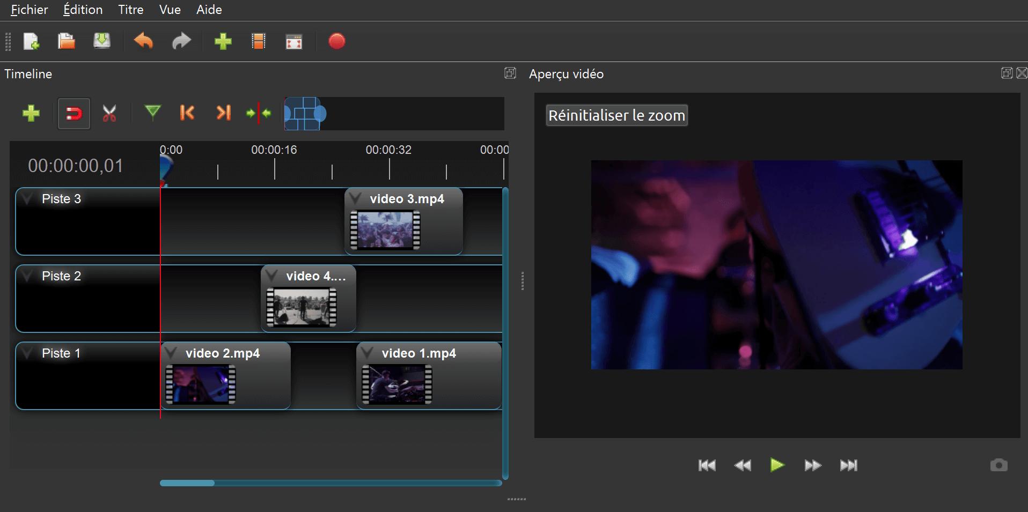The image size is (1028, 512).
Task: Open project with the folder icon
Action: coord(67,41)
